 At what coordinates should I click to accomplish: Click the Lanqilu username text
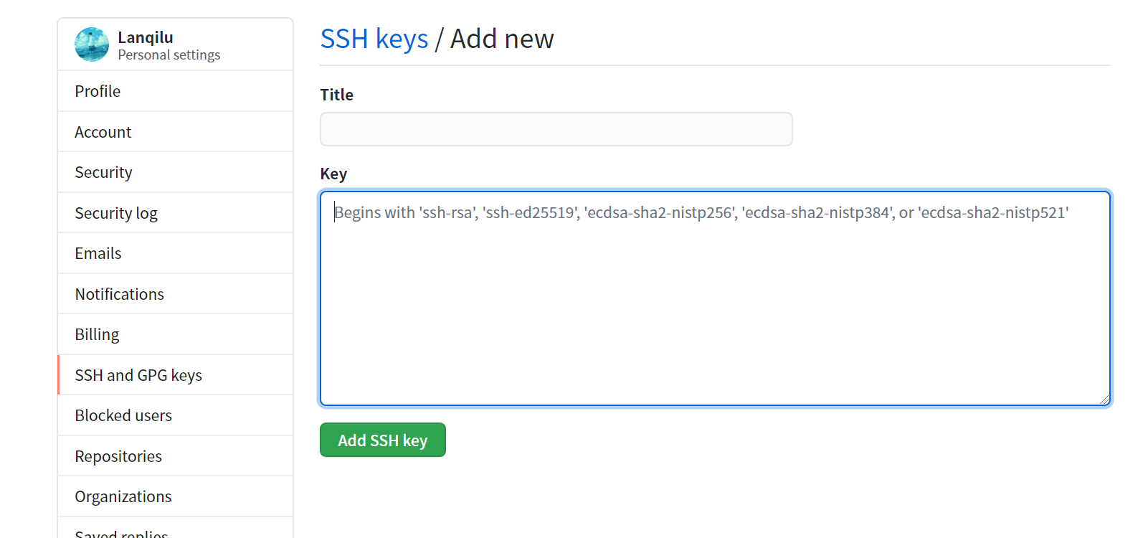(145, 37)
